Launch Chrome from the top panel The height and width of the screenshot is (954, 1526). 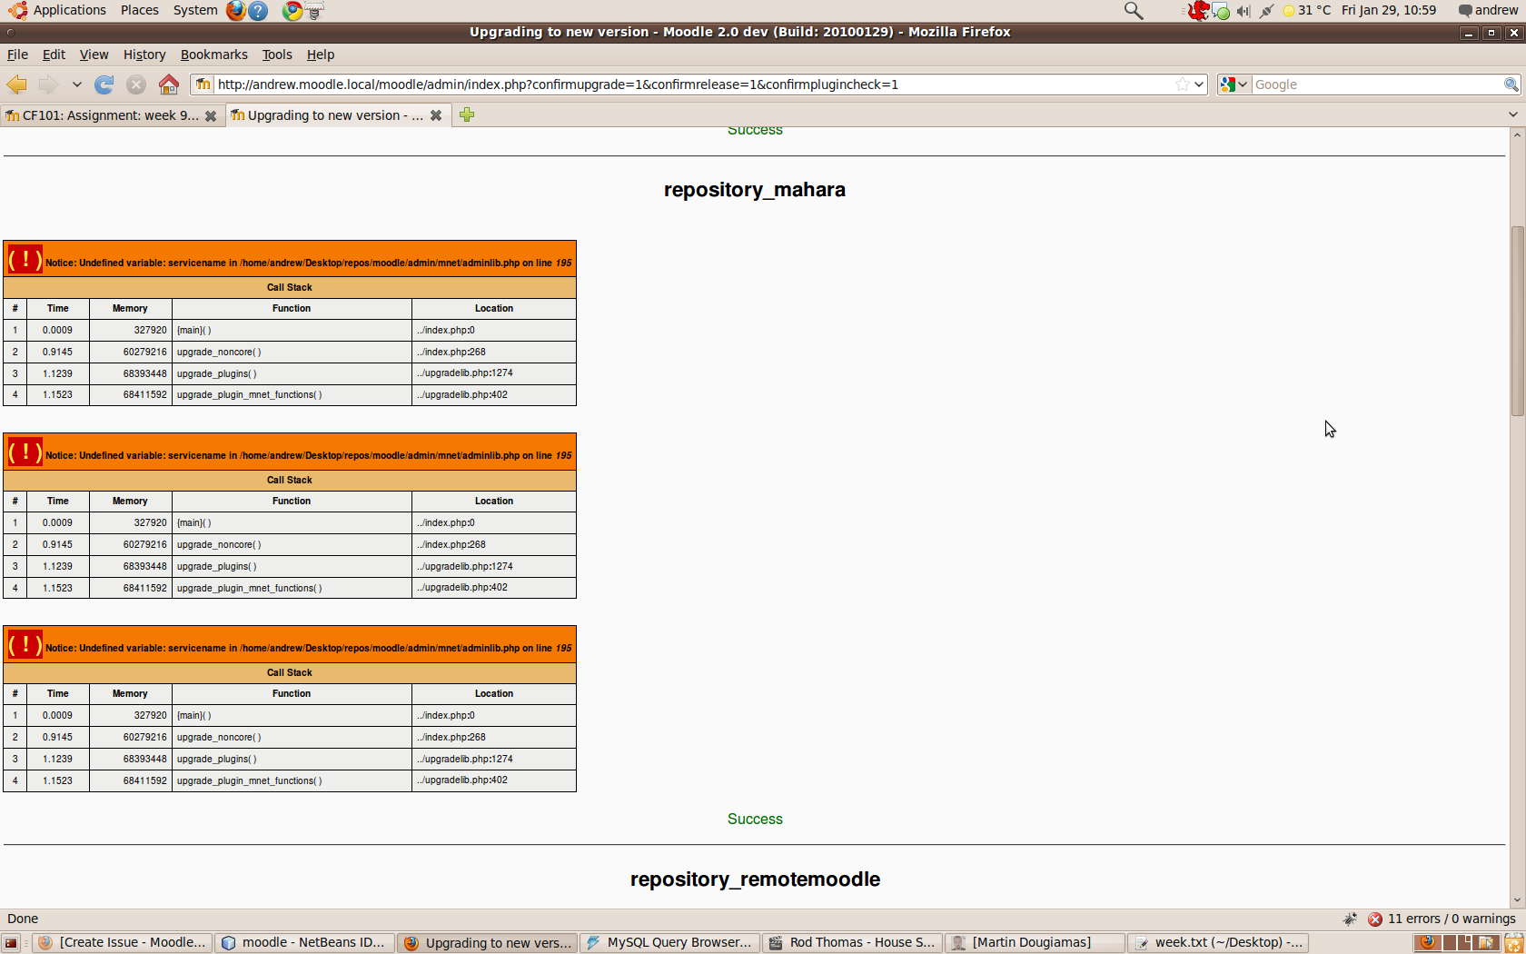coord(292,11)
